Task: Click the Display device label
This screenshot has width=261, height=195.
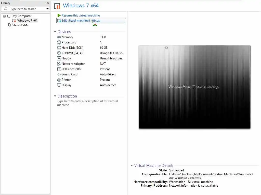Action: click(67, 85)
